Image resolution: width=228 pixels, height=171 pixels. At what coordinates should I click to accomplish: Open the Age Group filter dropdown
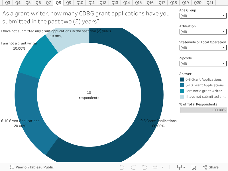coord(203,16)
